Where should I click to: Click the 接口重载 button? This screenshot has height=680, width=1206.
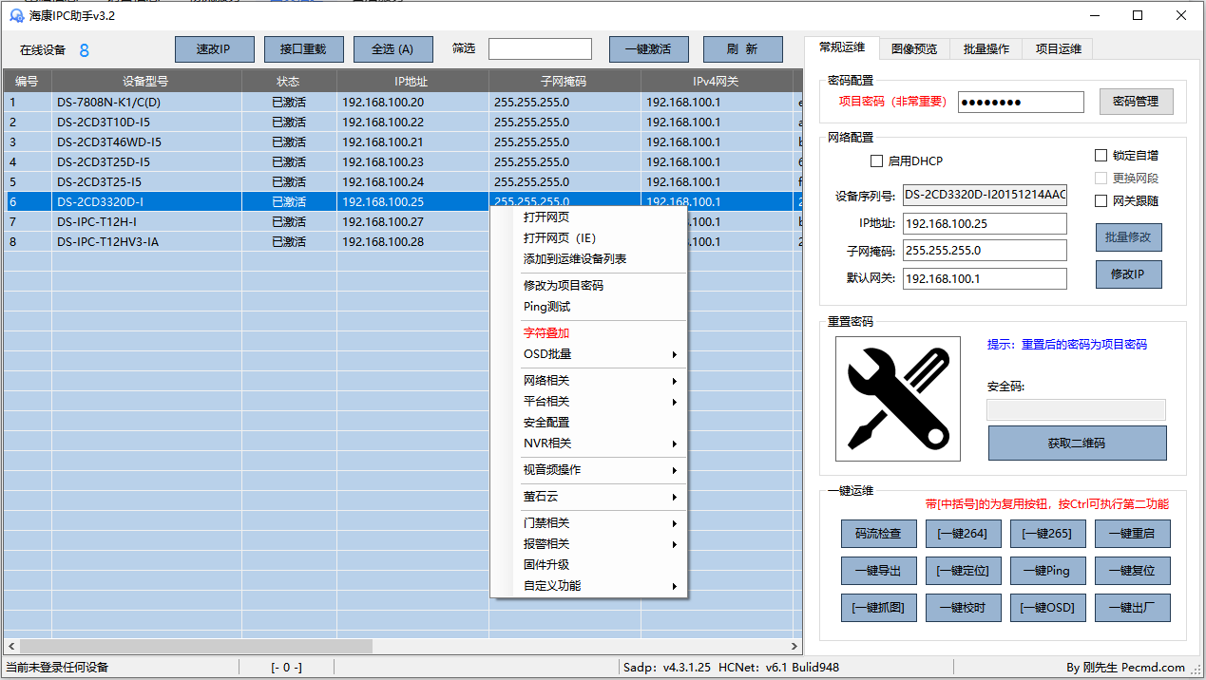tap(304, 49)
